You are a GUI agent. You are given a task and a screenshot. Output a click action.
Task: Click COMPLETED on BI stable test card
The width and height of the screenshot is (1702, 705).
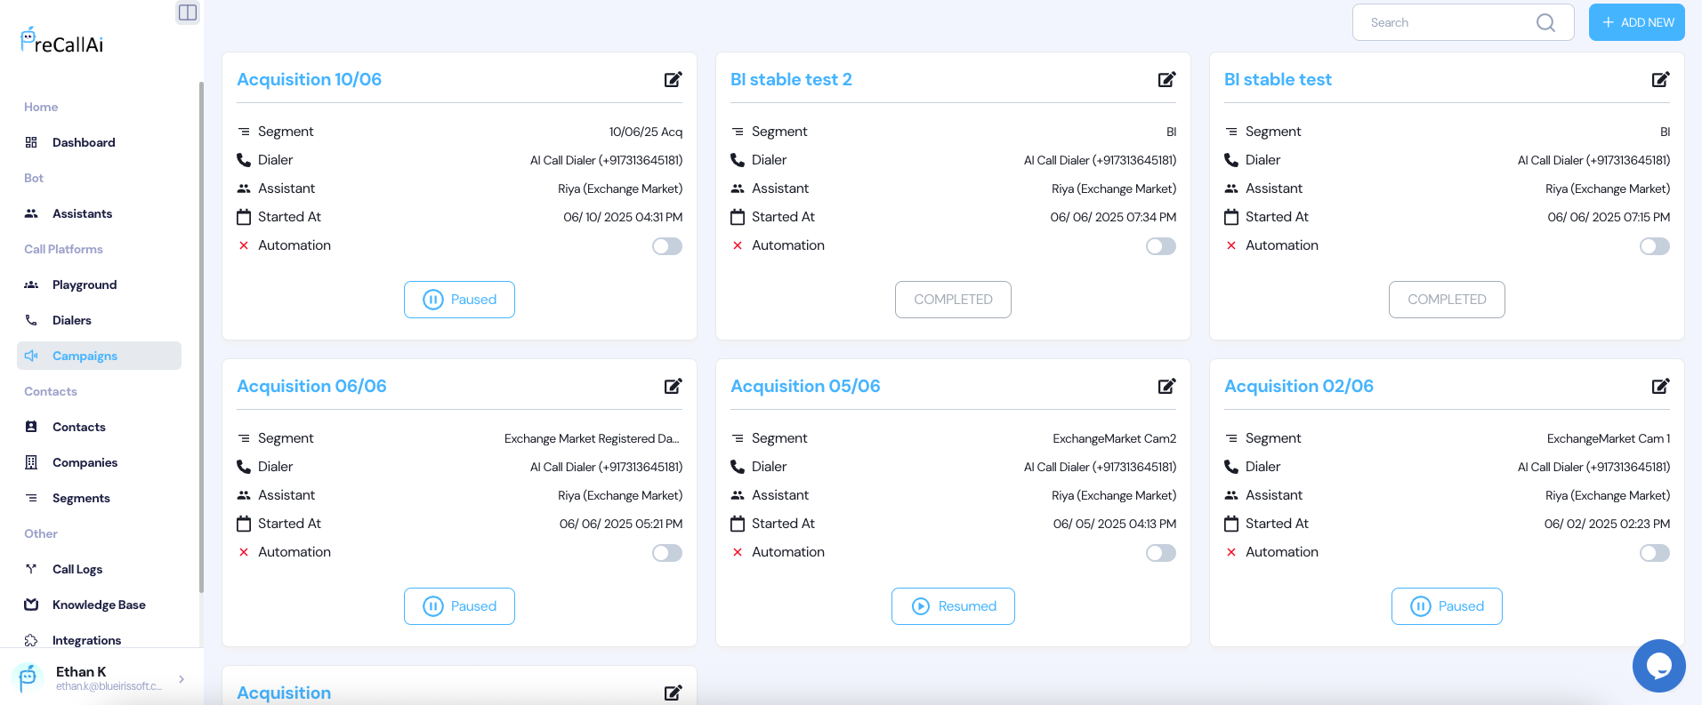pos(1447,300)
